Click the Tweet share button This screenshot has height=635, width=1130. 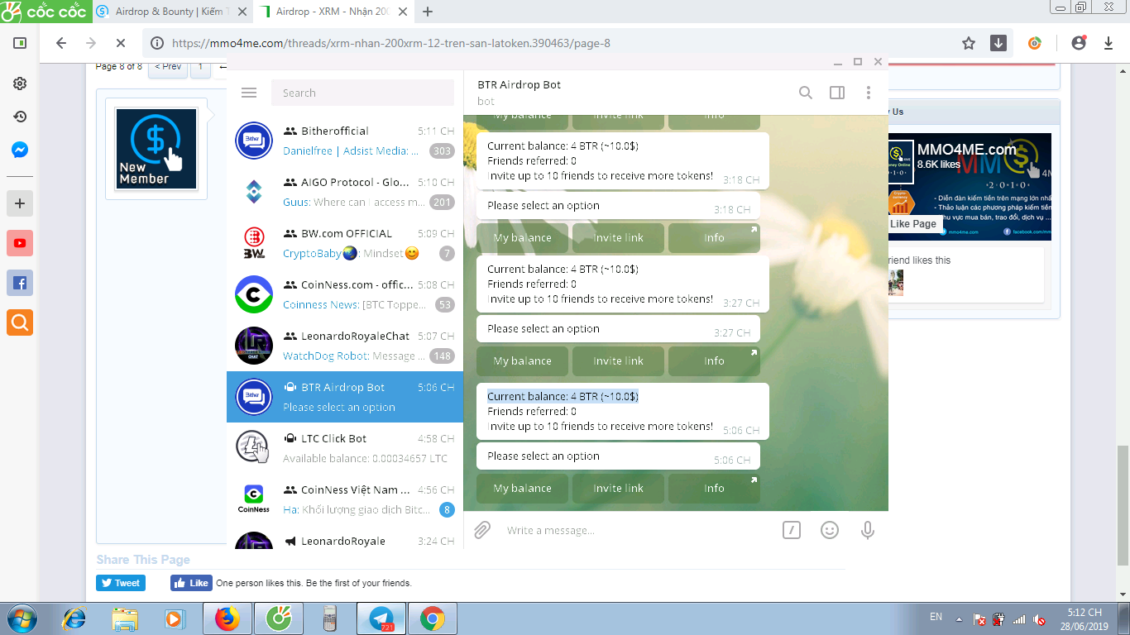pos(121,583)
